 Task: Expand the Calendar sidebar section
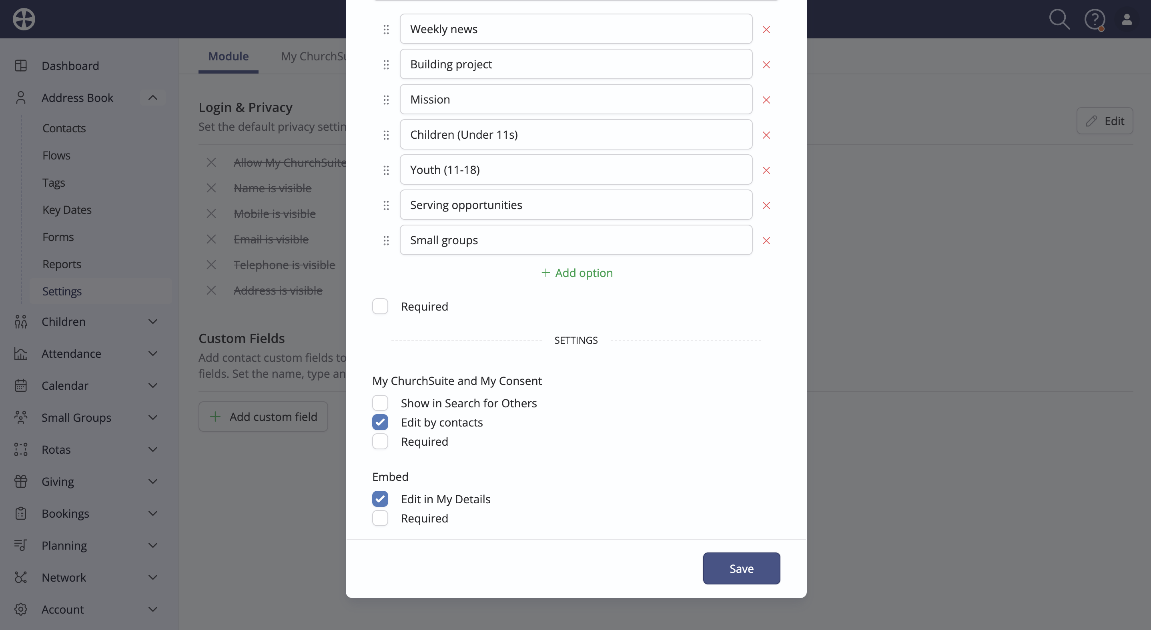click(153, 385)
